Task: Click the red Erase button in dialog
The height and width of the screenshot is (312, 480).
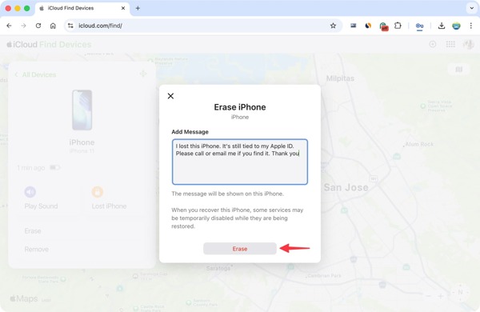Action: [x=240, y=249]
